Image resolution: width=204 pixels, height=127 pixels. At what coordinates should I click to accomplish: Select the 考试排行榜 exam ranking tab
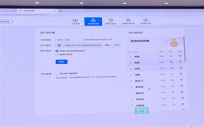(x=93, y=22)
